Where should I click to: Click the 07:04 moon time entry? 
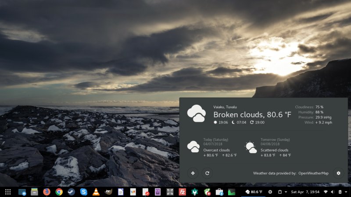tap(239, 123)
